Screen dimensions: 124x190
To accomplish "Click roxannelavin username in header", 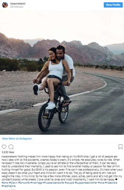I will [x=18, y=4].
